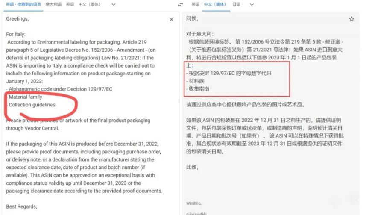Click translated line '根据决定 129/97/EC 的字母数字代码'
Image resolution: width=369 pixels, height=215 pixels.
point(229,73)
